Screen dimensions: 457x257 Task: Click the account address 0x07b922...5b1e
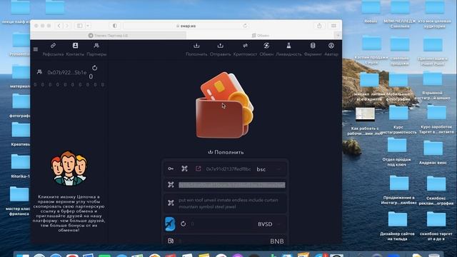pyautogui.click(x=67, y=72)
